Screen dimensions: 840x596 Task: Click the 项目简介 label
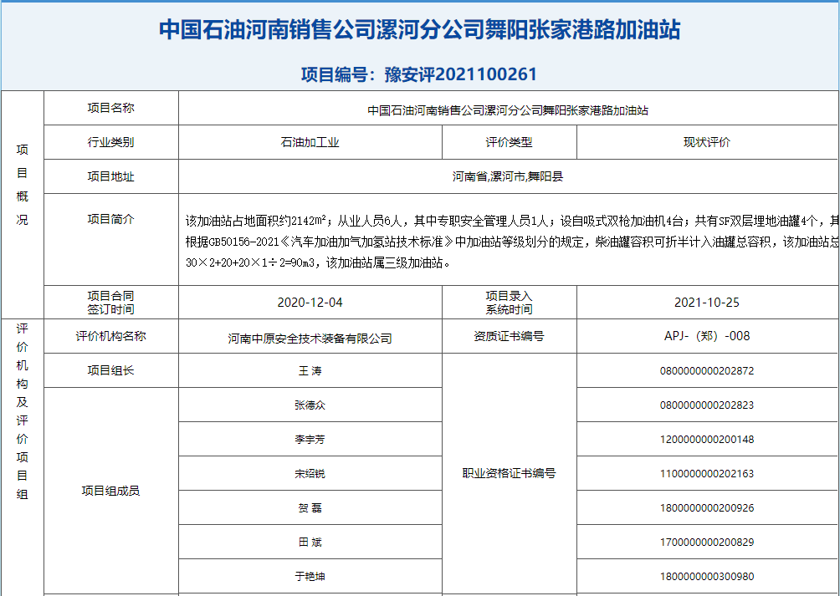[x=111, y=219]
